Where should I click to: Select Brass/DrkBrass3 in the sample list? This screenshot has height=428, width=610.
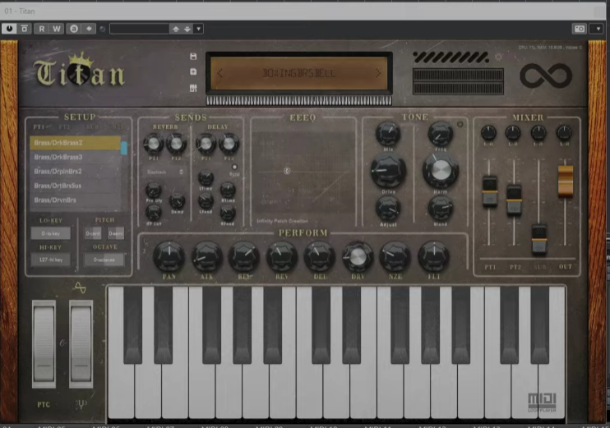pos(75,157)
